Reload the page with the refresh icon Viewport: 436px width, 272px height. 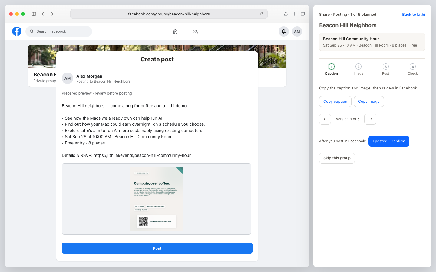click(262, 14)
